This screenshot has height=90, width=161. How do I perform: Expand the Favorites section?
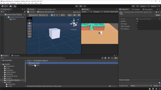coord(1,60)
